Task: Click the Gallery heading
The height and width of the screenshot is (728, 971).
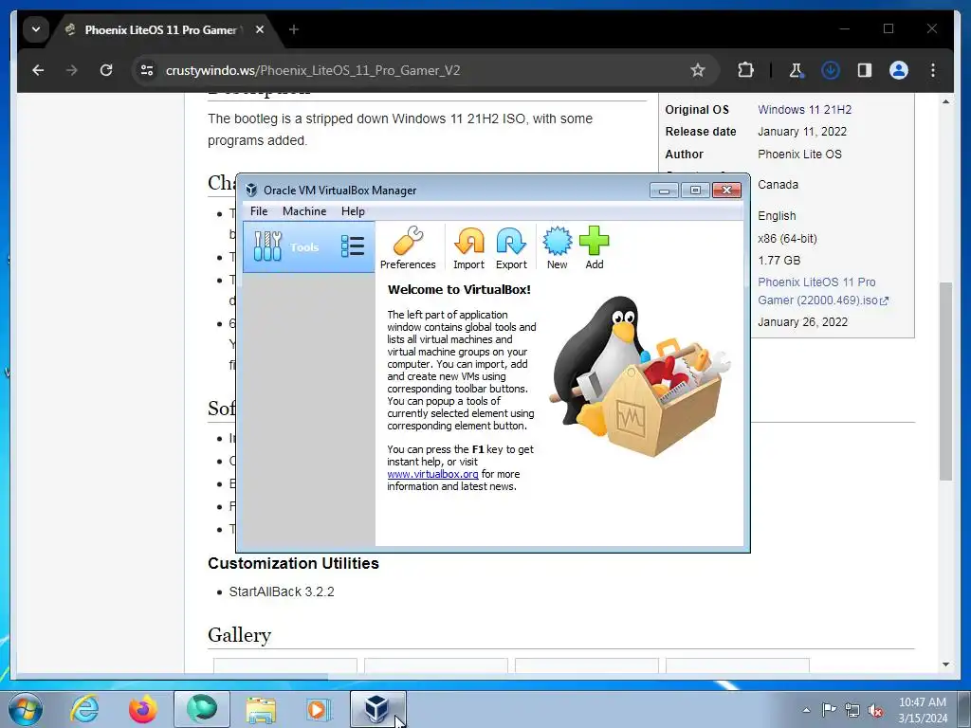Action: click(240, 635)
